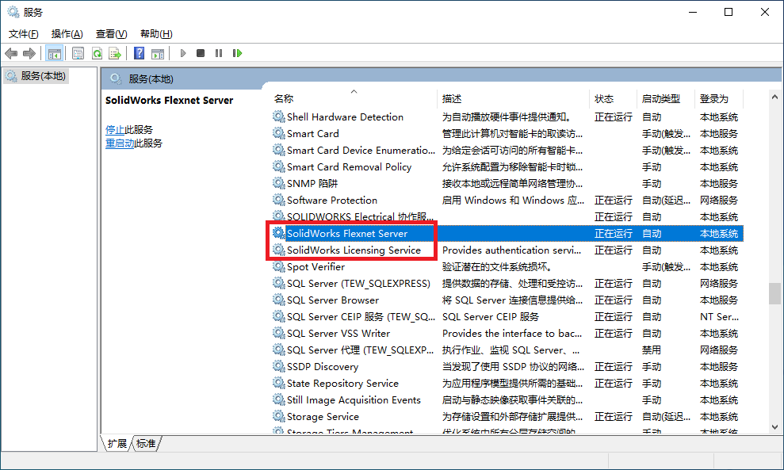Click the description 'Provides the interface to bac...'
The height and width of the screenshot is (470, 784).
[x=512, y=333]
